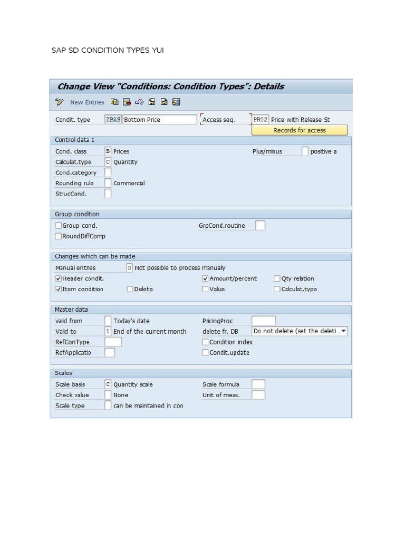Click the PricingProc field
The image size is (405, 540).
pyautogui.click(x=264, y=321)
